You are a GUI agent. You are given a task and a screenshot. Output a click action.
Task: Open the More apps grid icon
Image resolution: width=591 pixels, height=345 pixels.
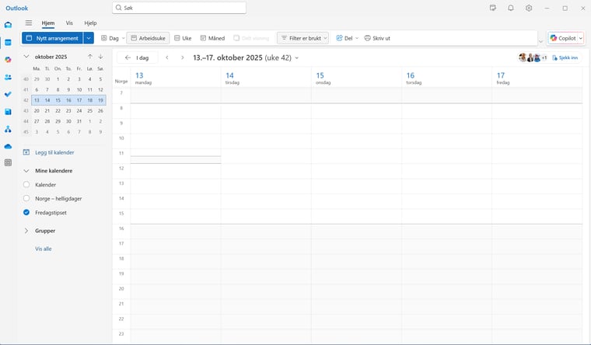(x=8, y=162)
